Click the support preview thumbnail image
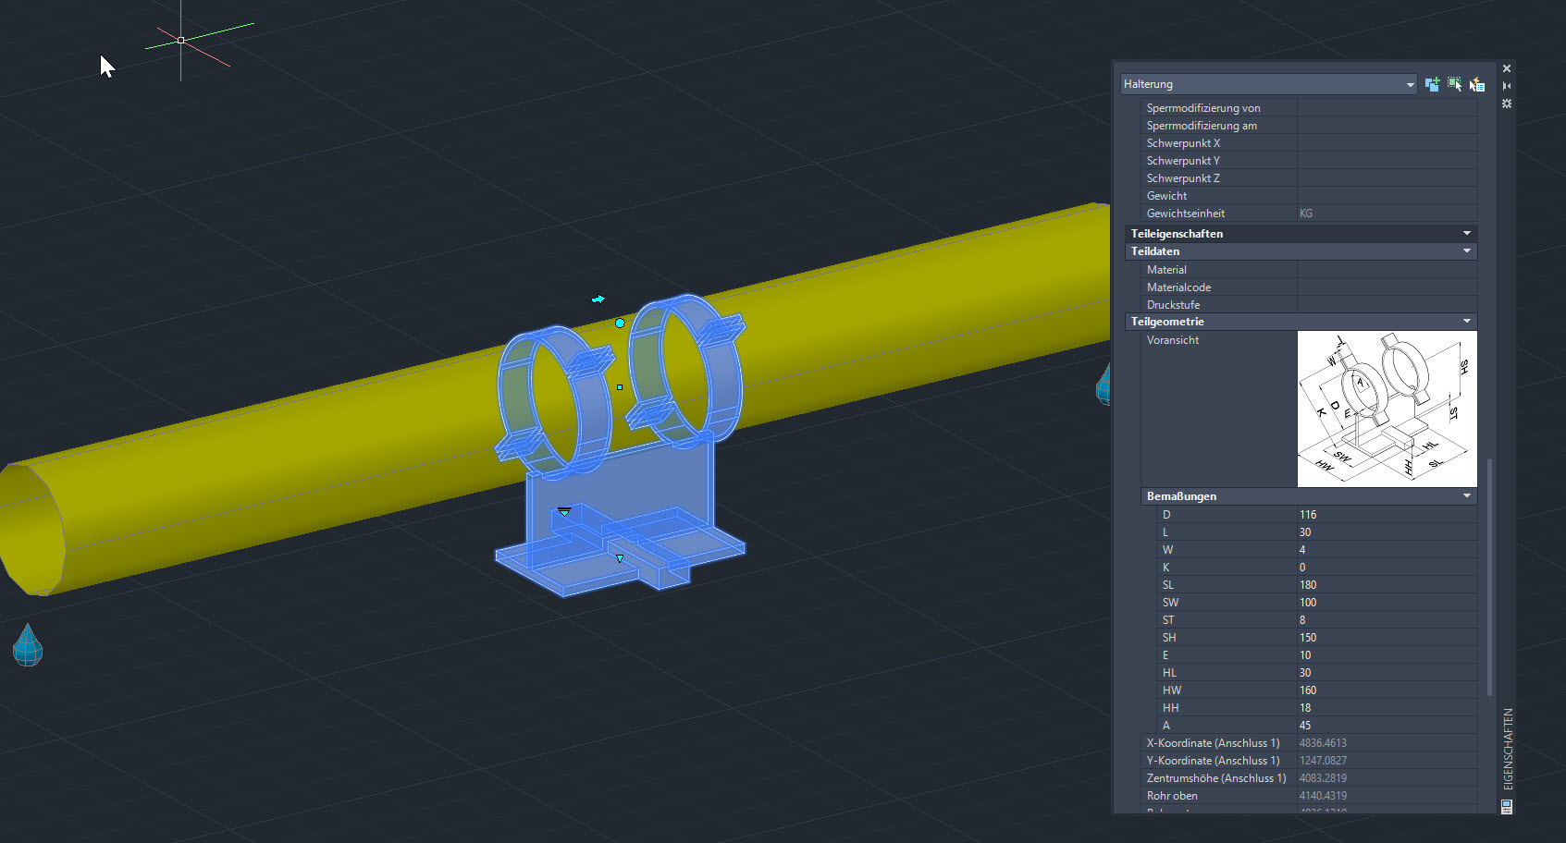The image size is (1566, 843). click(x=1387, y=409)
